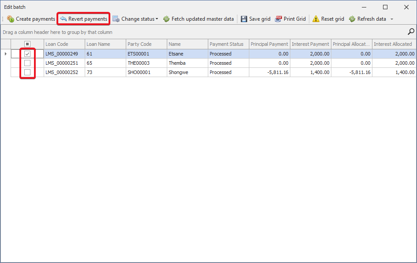Click the Save grid floppy disk icon
The image size is (417, 263).
[244, 19]
